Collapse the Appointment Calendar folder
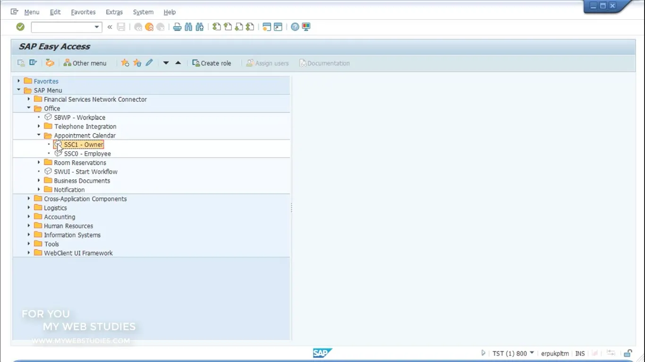This screenshot has height=362, width=645. pyautogui.click(x=39, y=135)
